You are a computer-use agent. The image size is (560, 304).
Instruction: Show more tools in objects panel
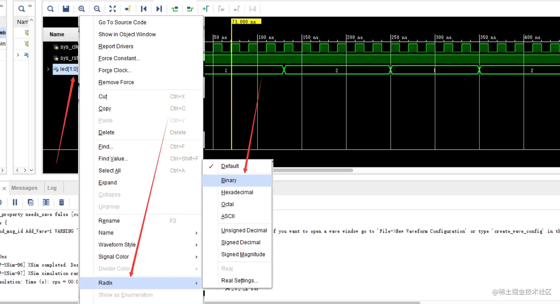pos(30,6)
